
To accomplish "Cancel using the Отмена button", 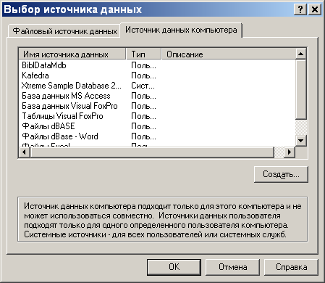I will 232,267.
